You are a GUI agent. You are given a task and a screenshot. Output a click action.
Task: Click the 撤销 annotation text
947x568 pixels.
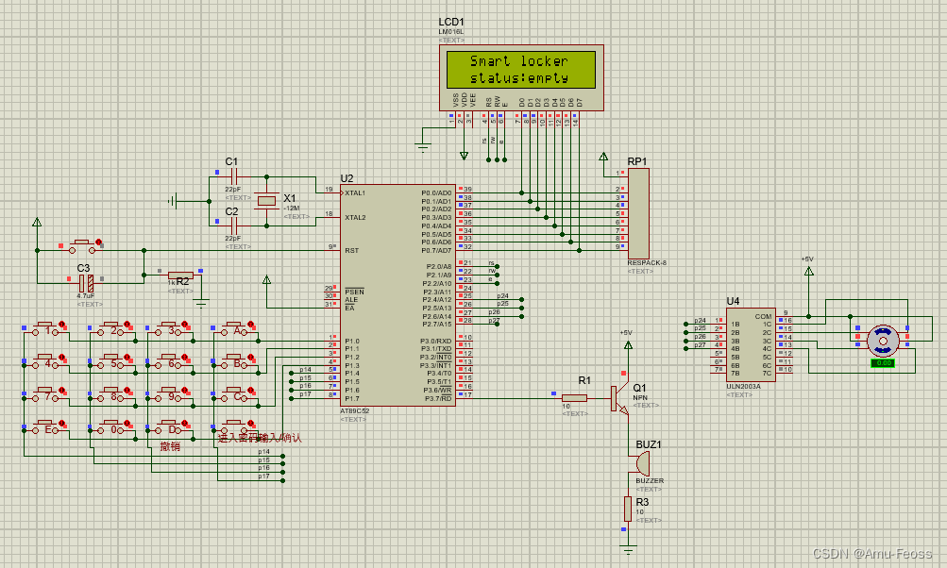pos(170,446)
